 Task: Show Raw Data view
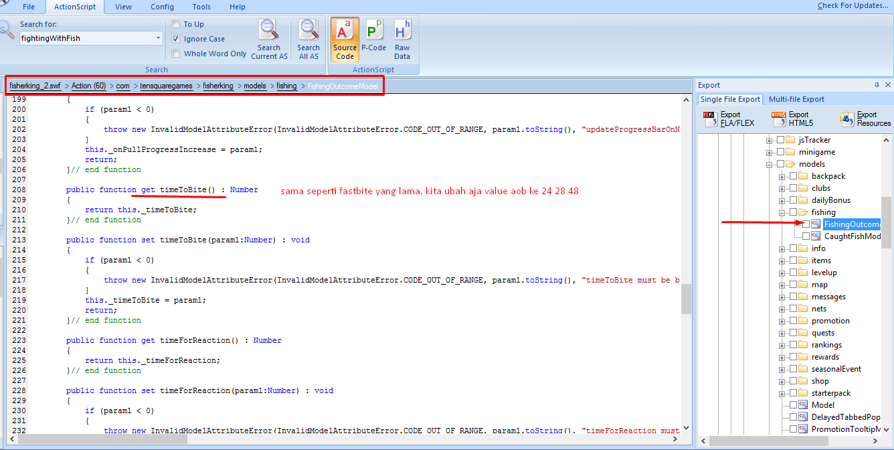coord(402,40)
